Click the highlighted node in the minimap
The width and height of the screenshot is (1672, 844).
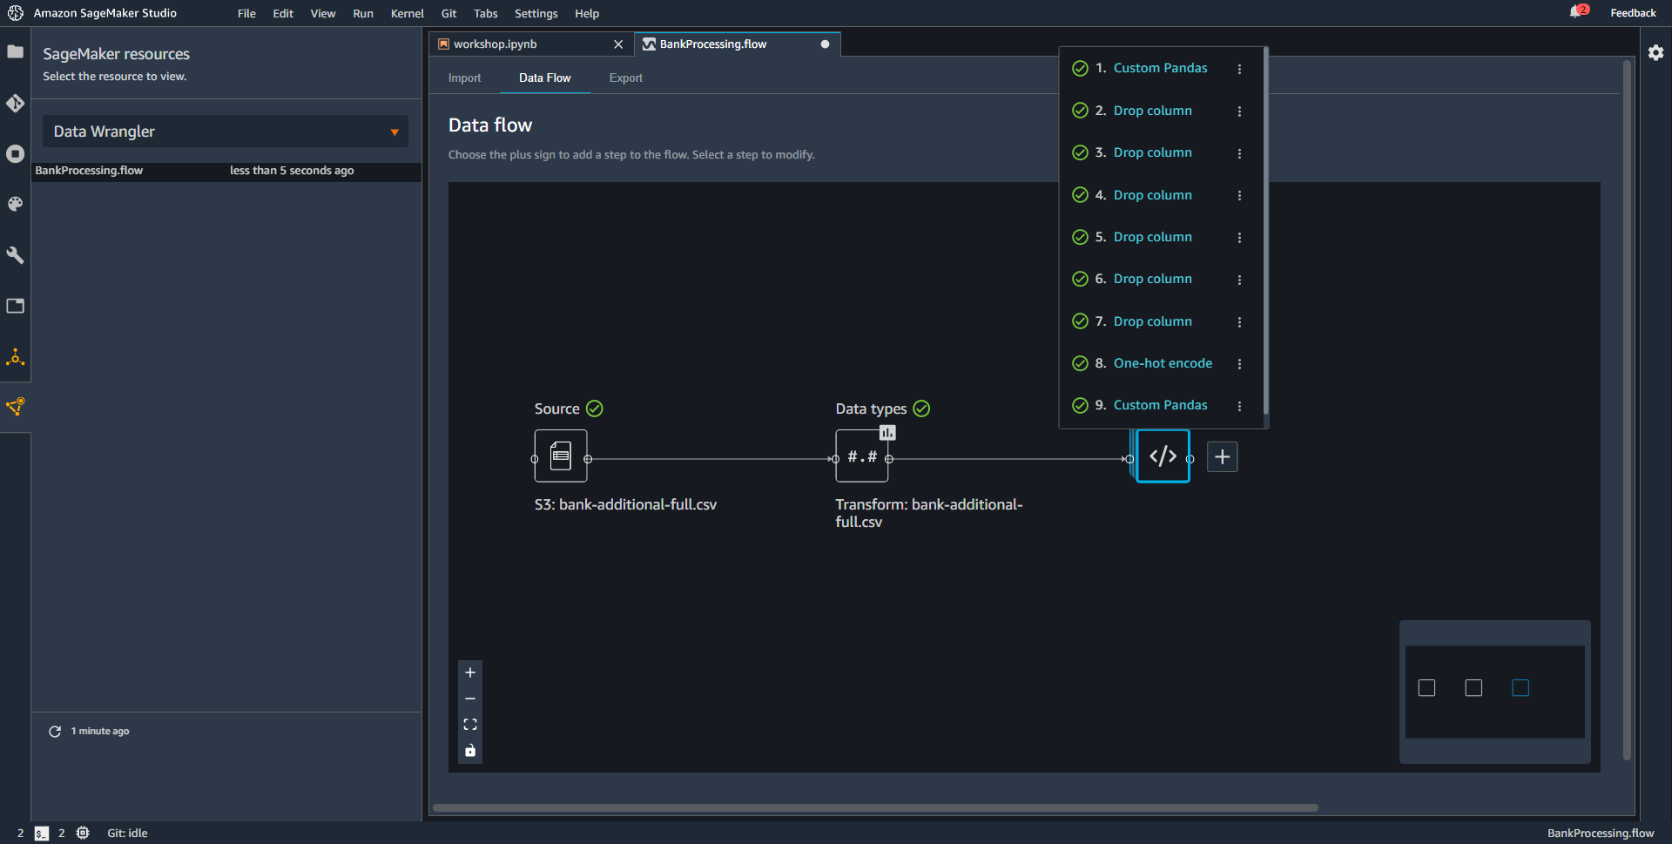click(1520, 688)
